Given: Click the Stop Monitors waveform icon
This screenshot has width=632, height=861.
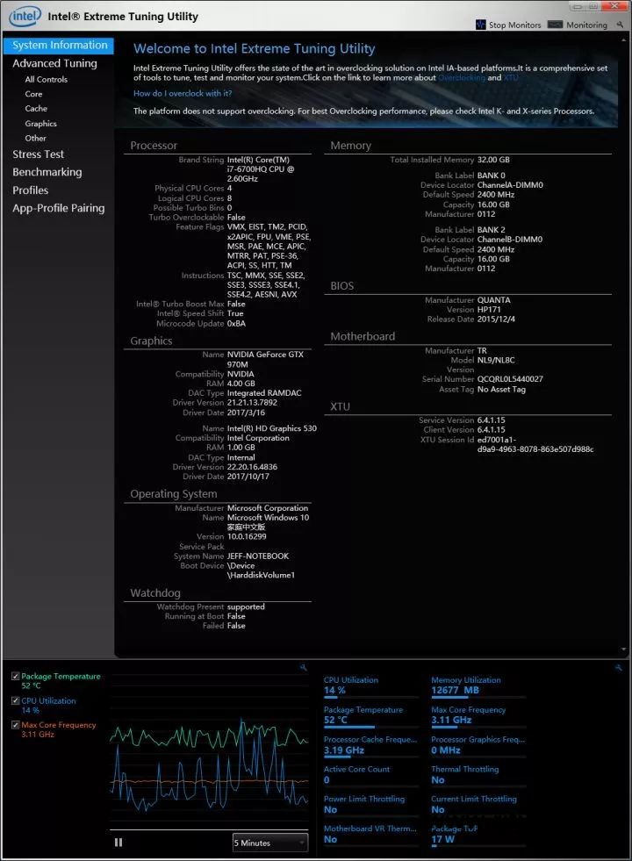Looking at the screenshot, I should tap(480, 25).
